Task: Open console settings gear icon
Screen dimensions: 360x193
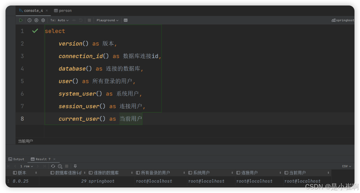Action: (43, 20)
